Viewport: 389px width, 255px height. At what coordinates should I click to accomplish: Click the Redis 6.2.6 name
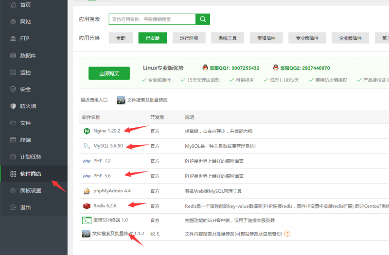click(x=105, y=205)
